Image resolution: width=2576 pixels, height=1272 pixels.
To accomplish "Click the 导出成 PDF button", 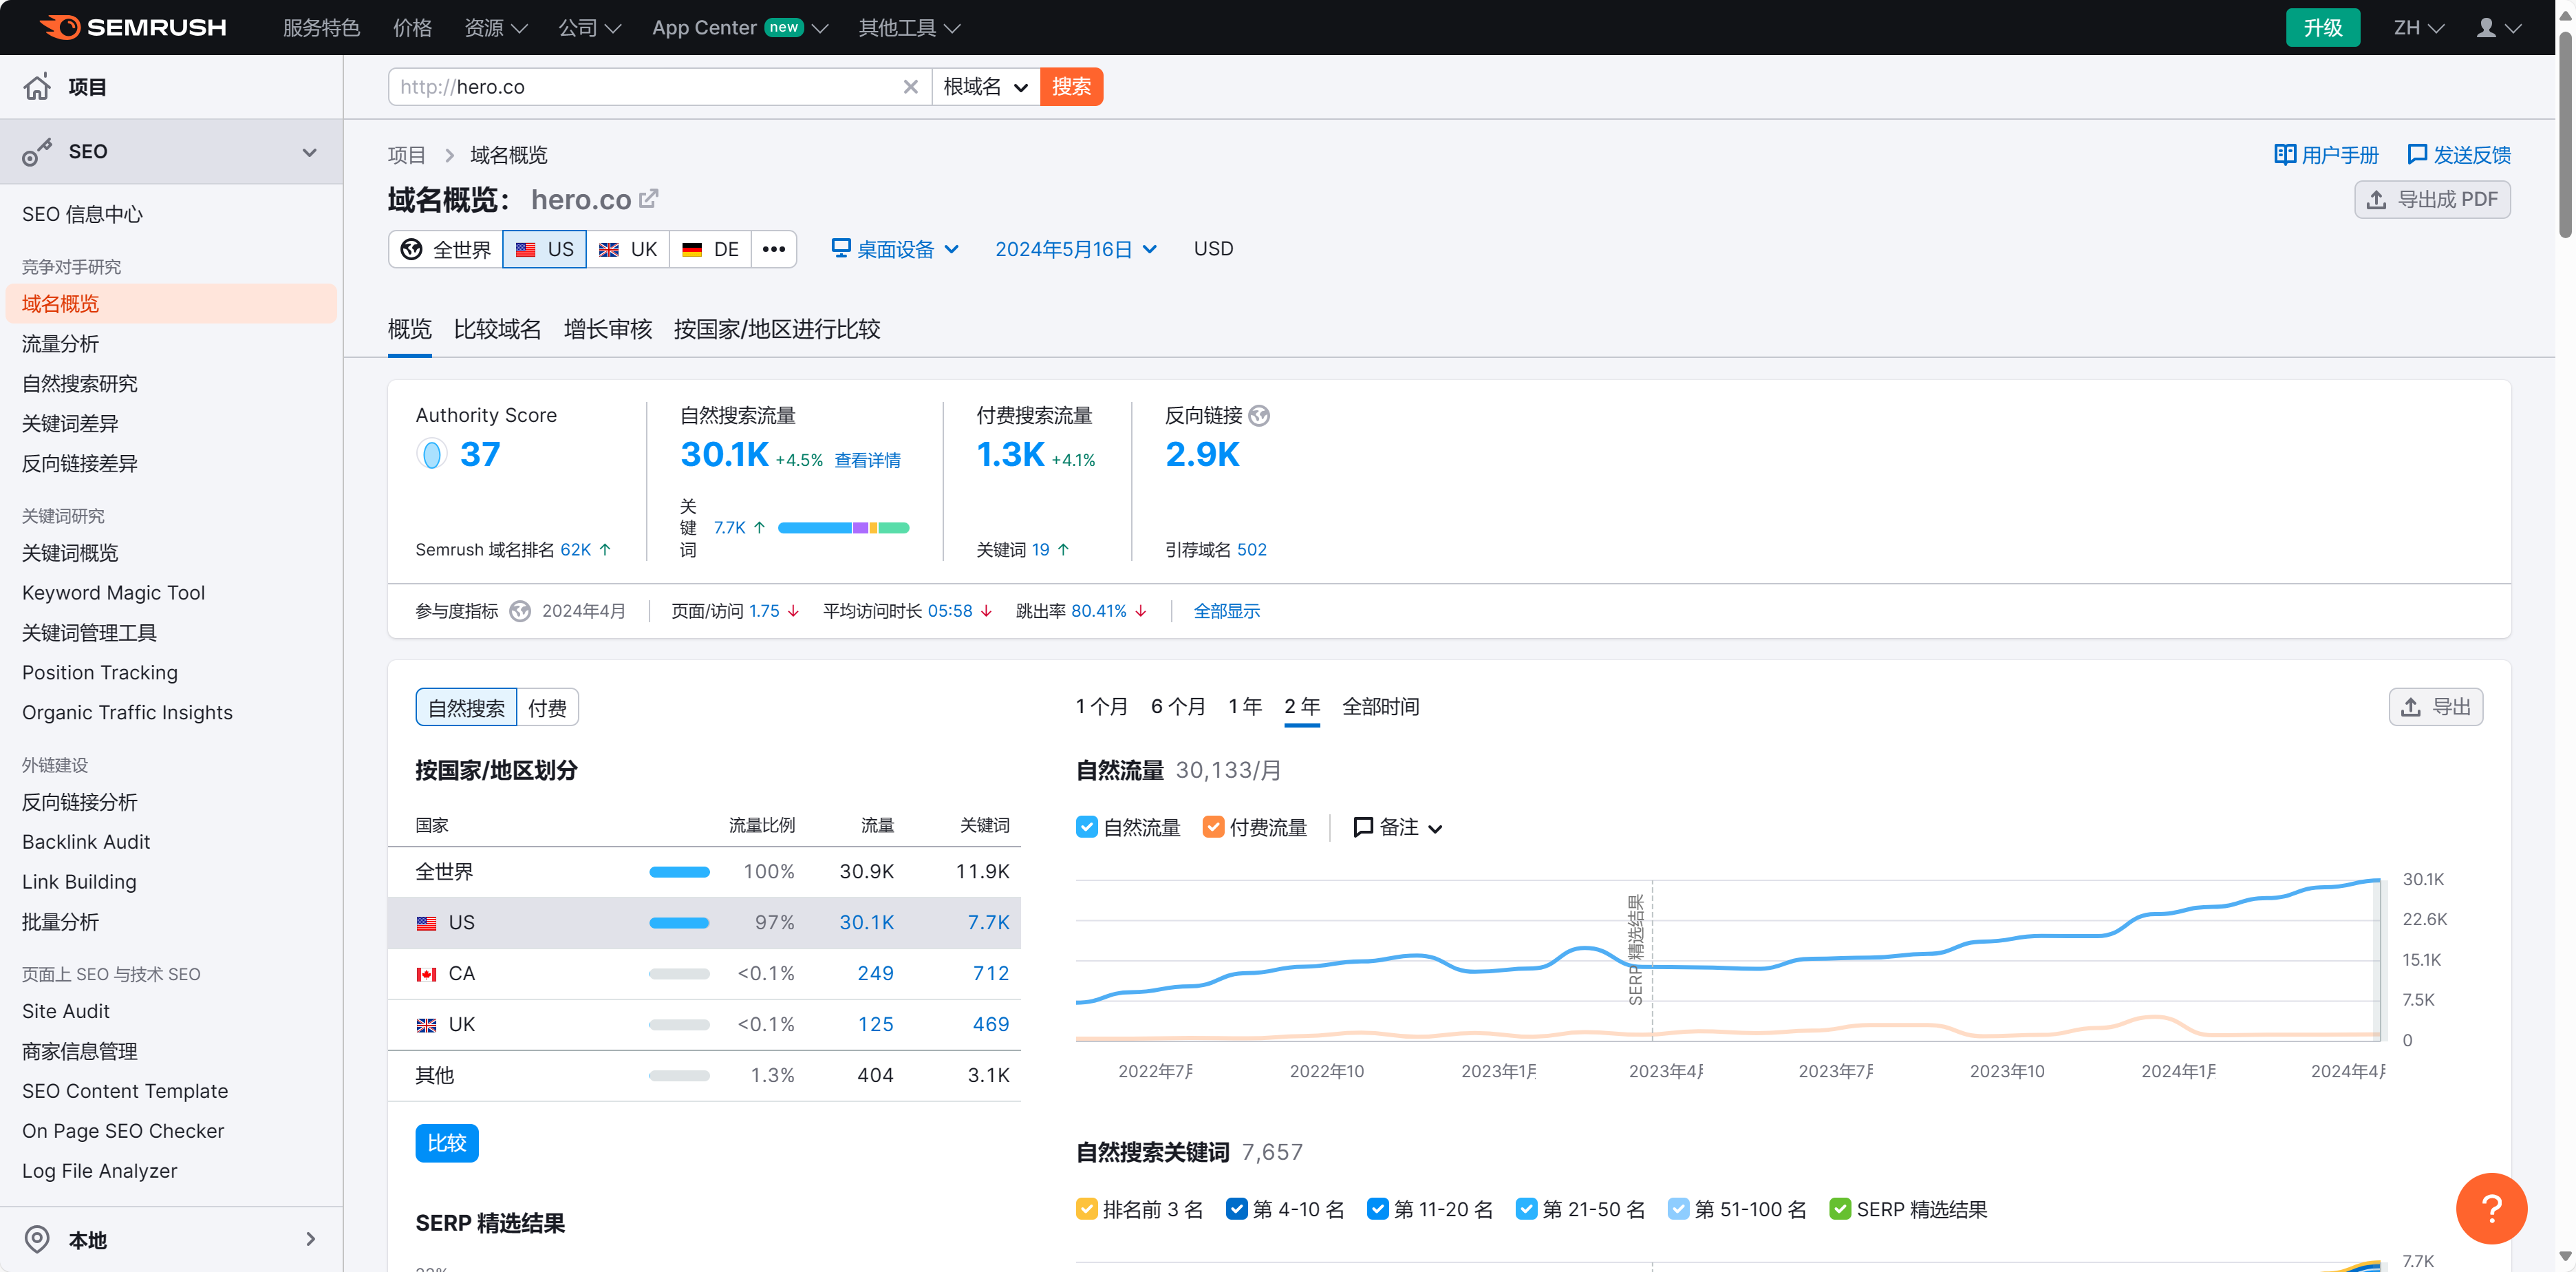I will 2432,199.
